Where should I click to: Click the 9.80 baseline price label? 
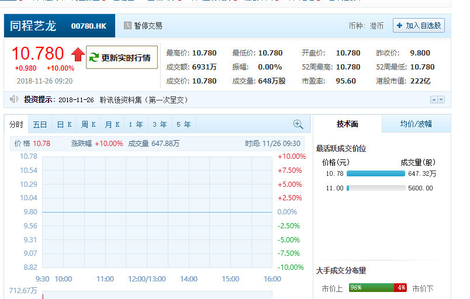click(x=30, y=212)
